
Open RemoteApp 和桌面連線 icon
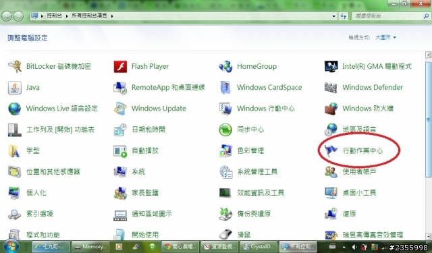[120, 88]
